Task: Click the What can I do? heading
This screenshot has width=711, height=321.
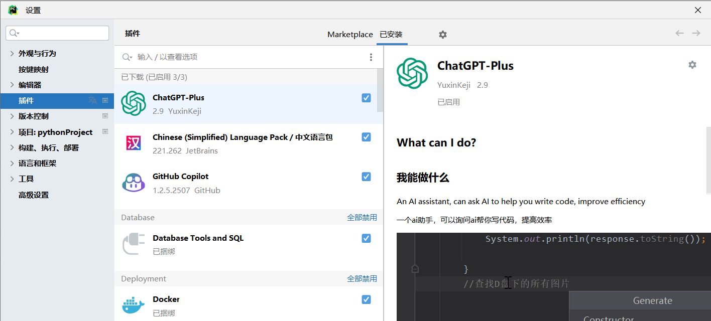Action: point(436,142)
